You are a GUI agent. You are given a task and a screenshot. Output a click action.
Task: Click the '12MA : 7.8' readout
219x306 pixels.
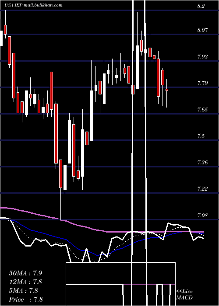coord(25,282)
